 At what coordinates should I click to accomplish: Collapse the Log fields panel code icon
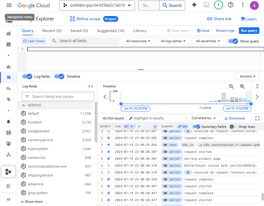tap(91, 86)
